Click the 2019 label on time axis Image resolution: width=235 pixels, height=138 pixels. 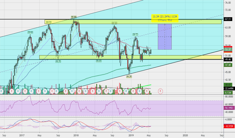coord(131,135)
